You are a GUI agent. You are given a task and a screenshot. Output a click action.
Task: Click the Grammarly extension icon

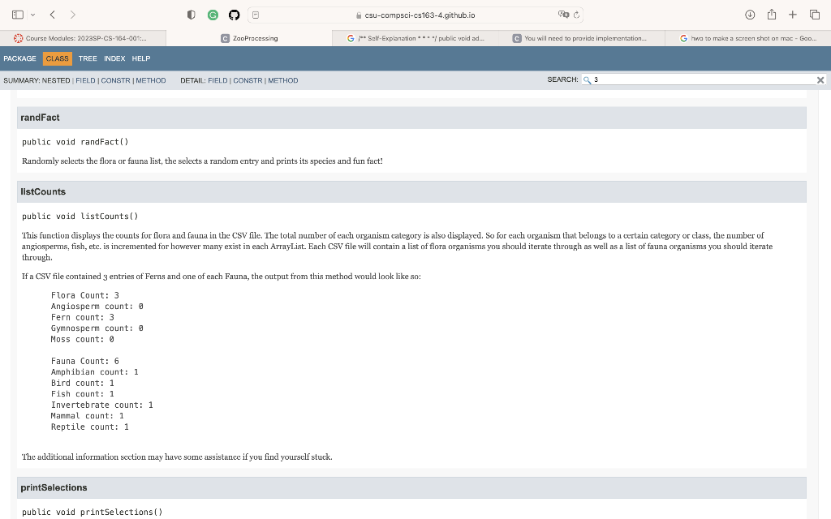[213, 14]
